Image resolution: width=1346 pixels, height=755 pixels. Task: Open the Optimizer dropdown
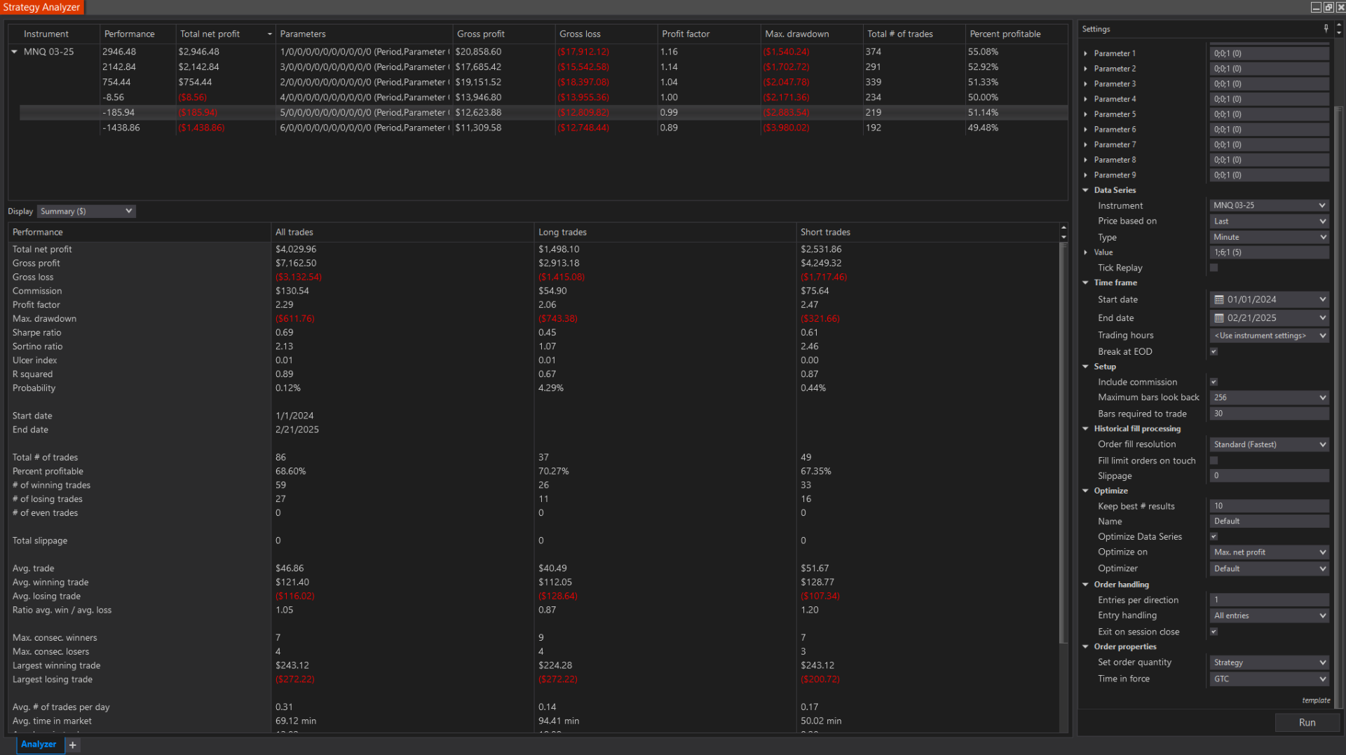[1270, 569]
